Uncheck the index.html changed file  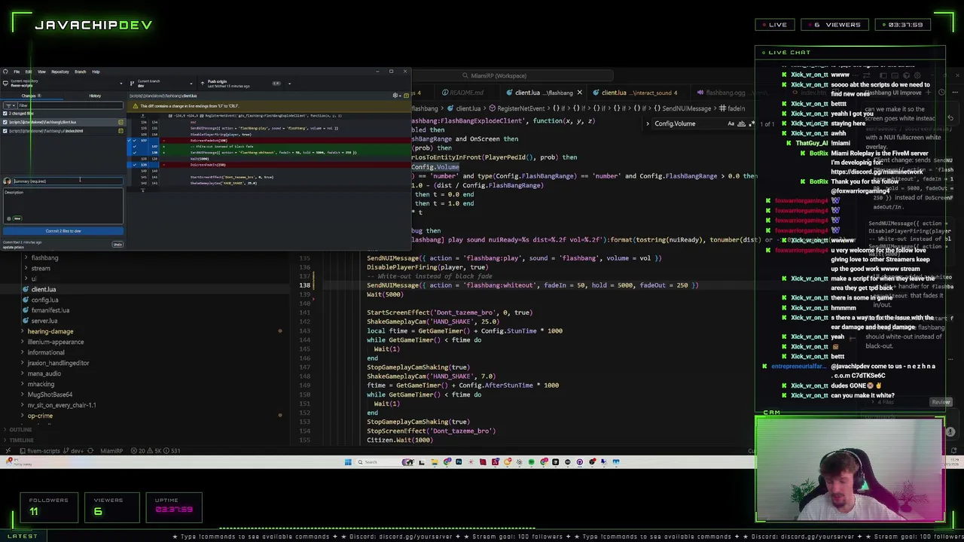pyautogui.click(x=5, y=131)
